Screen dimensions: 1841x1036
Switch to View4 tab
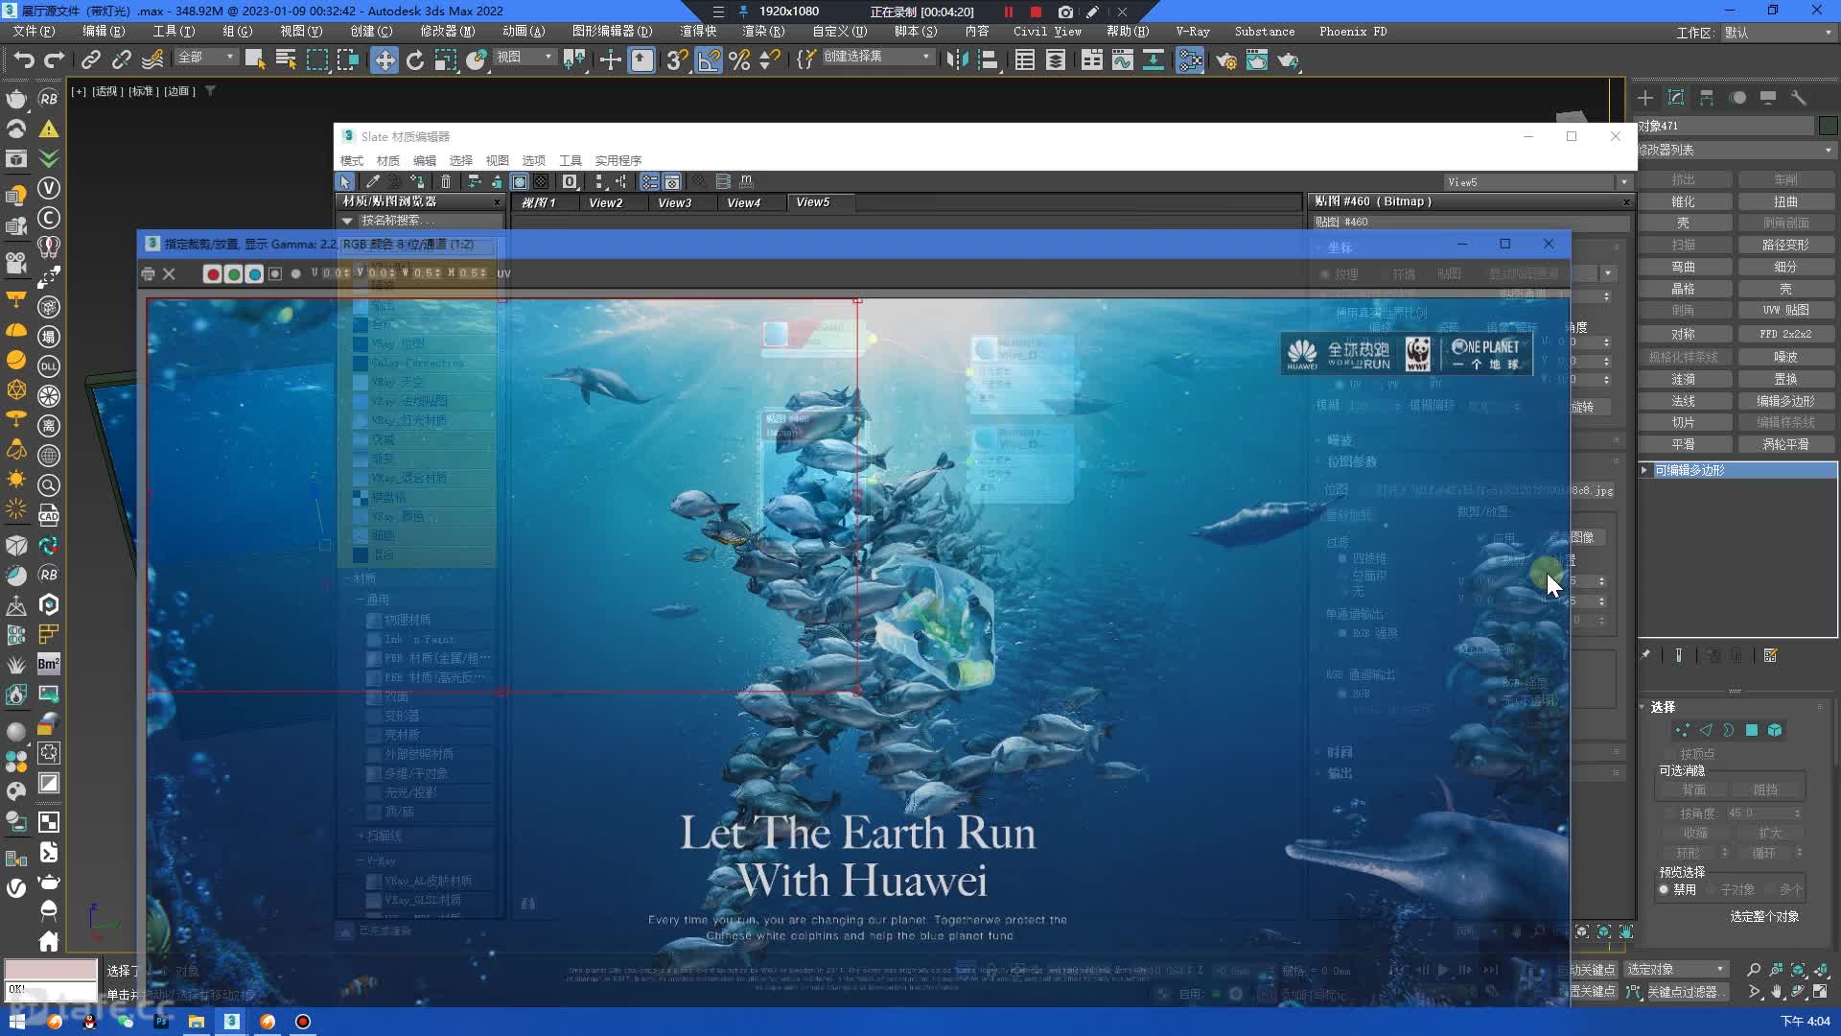coord(743,202)
